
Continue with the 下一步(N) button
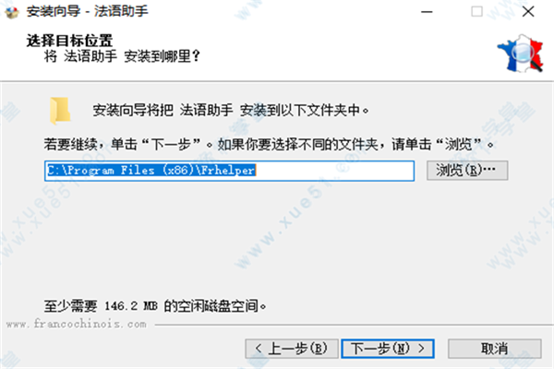pyautogui.click(x=388, y=349)
